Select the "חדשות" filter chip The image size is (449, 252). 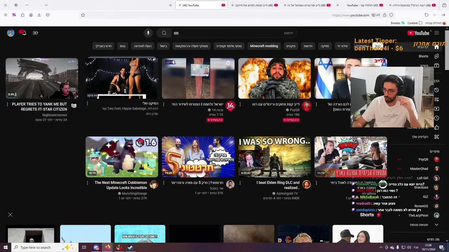tap(308, 46)
